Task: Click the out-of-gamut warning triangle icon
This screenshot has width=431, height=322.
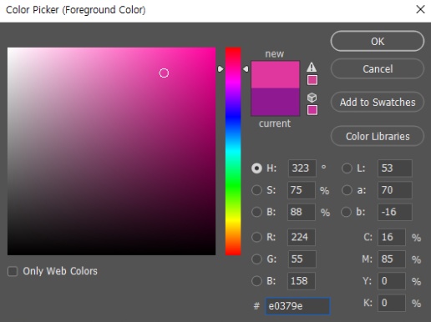Action: click(312, 67)
